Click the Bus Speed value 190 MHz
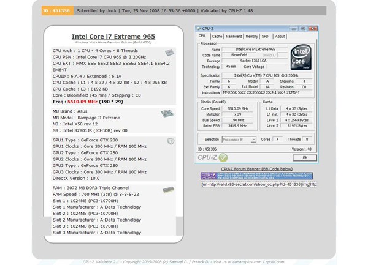This screenshot has width=368, height=265. pyautogui.click(x=237, y=120)
